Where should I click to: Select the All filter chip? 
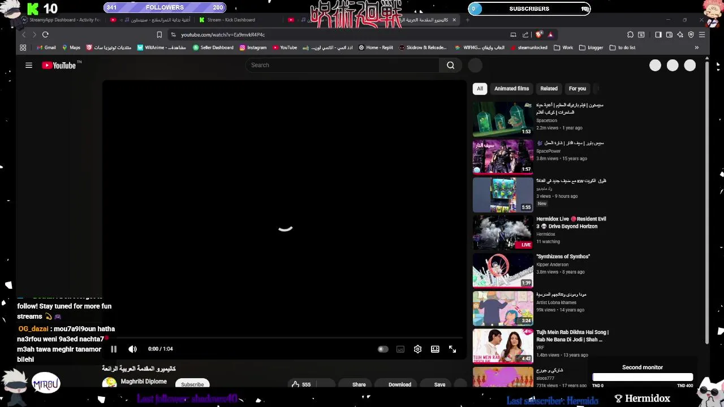[480, 89]
